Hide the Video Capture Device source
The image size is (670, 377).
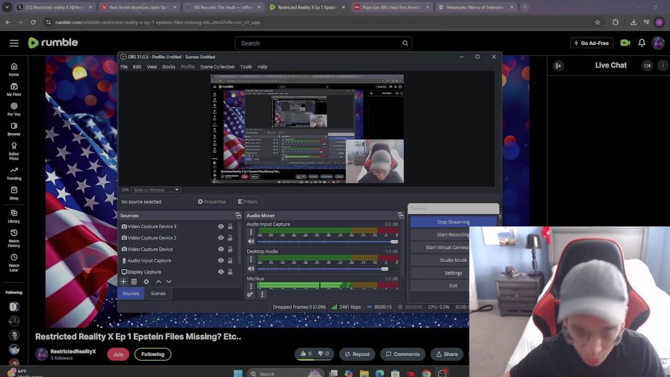221,249
